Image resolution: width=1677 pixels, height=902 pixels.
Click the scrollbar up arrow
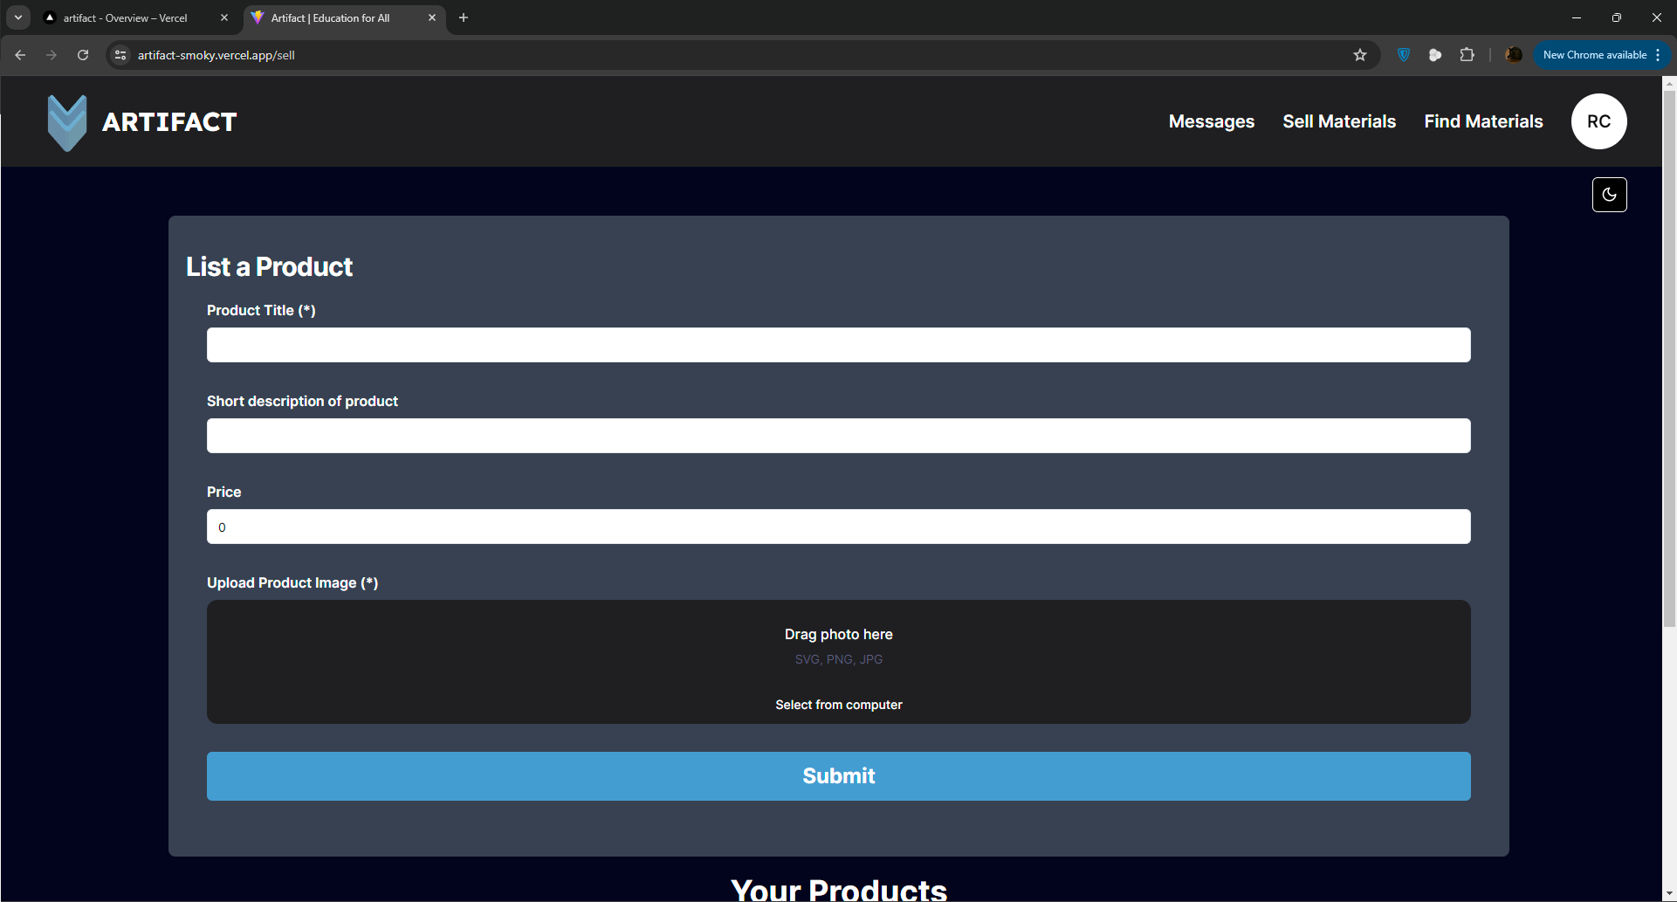pyautogui.click(x=1669, y=83)
